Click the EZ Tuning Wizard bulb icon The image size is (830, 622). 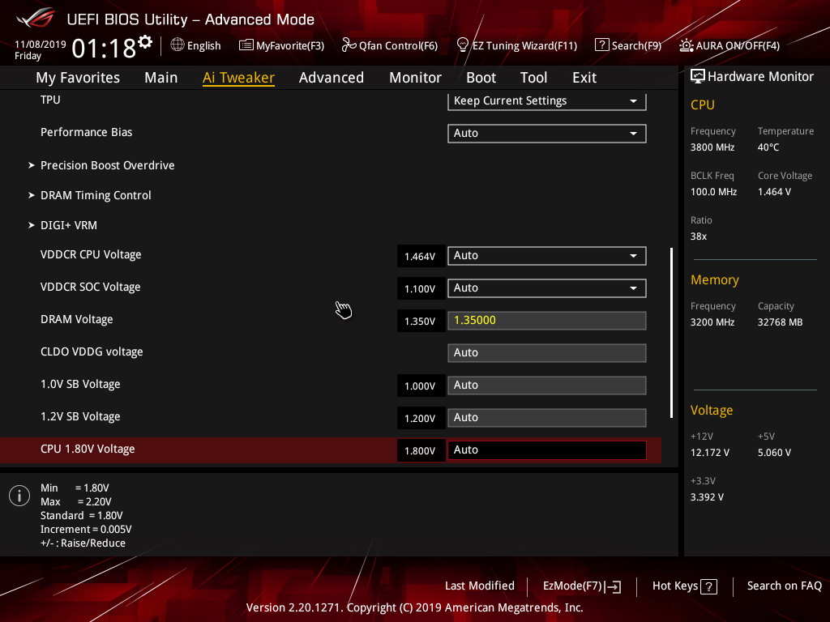tap(463, 45)
